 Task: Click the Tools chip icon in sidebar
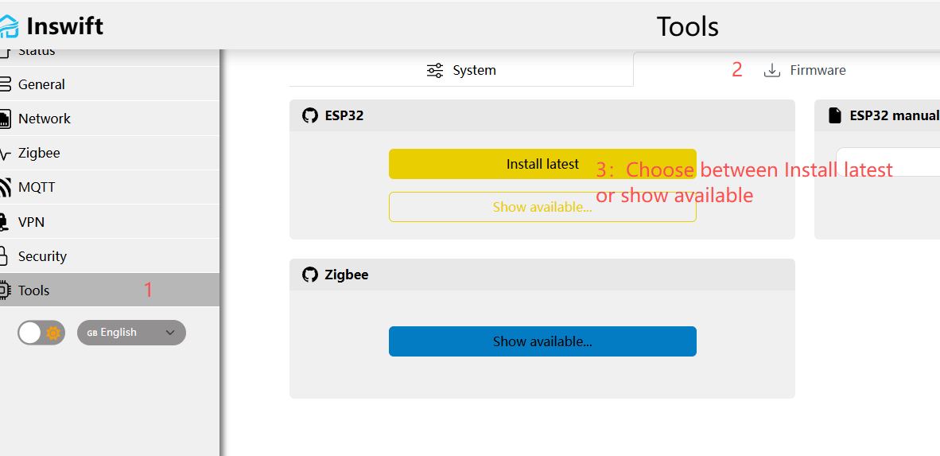click(5, 290)
